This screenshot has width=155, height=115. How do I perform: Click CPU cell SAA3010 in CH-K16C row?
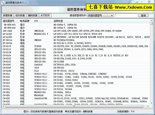click(x=38, y=65)
